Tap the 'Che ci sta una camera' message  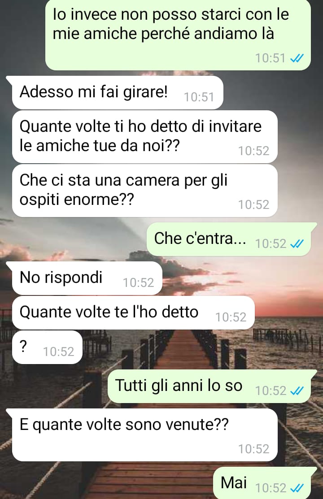point(144,191)
